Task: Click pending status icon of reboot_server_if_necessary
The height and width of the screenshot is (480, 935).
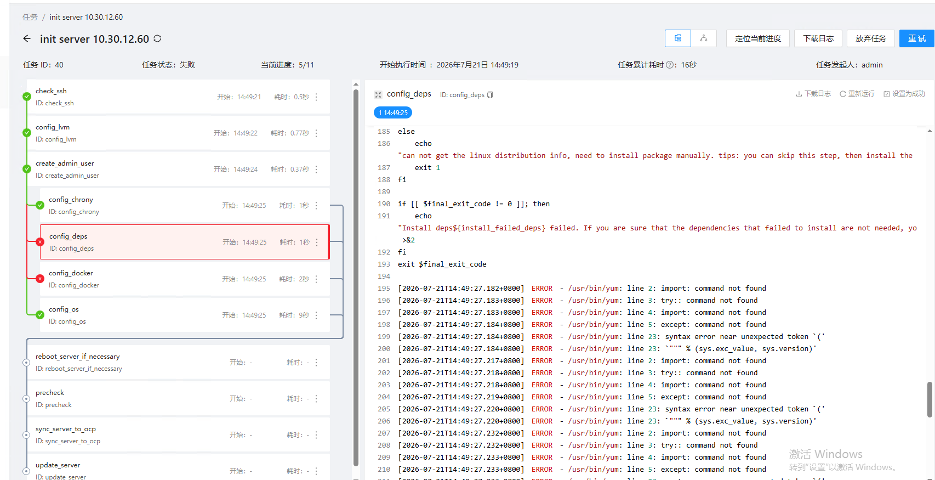Action: point(26,363)
